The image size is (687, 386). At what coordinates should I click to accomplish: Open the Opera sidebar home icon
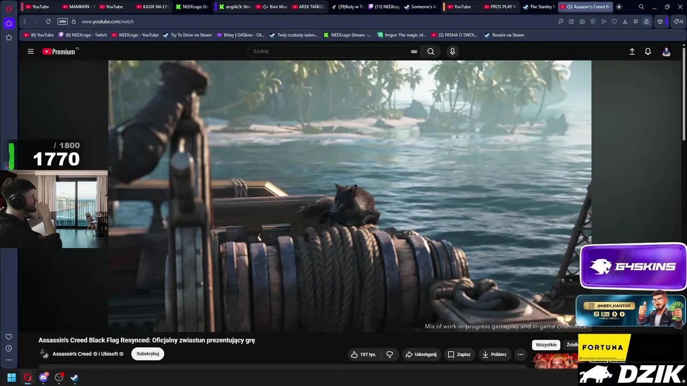(x=9, y=23)
